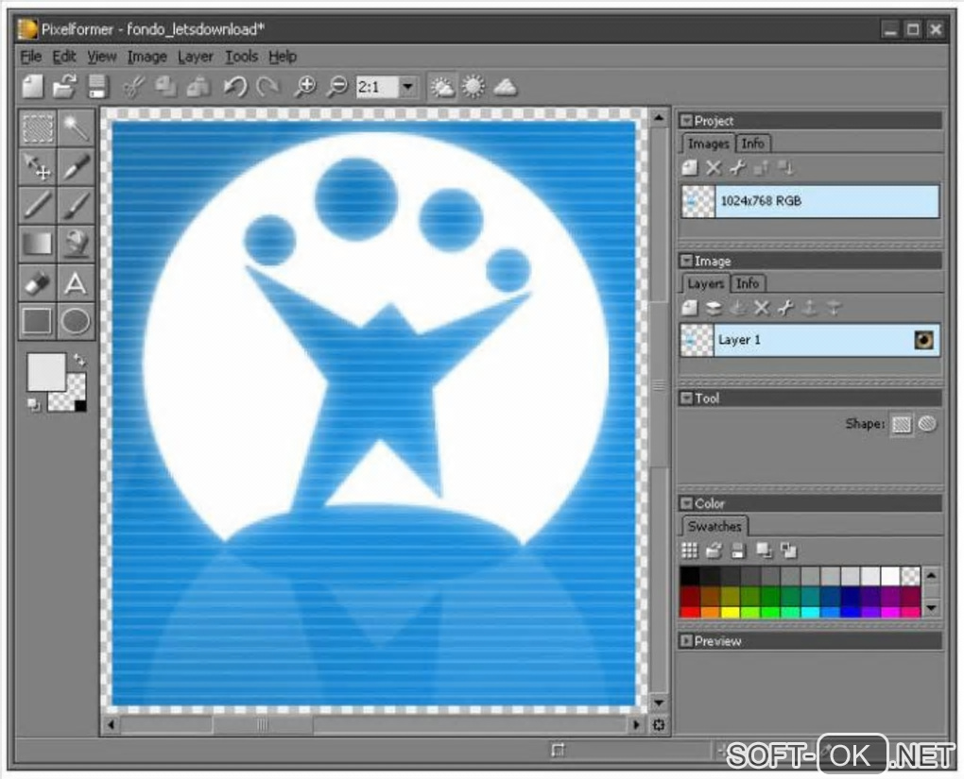
Task: Pick the white swatch in palette
Action: pos(890,576)
